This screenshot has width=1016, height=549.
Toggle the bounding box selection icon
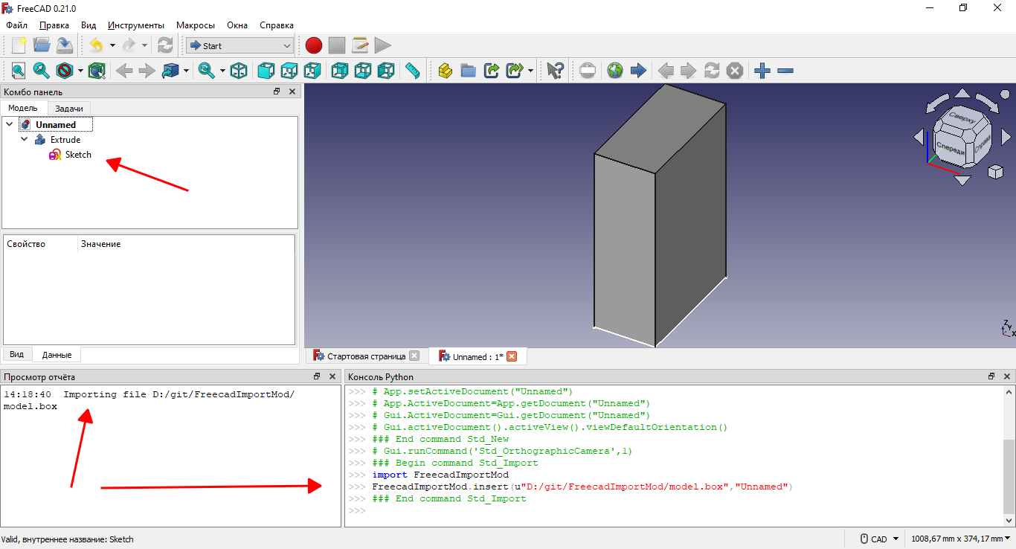(x=97, y=71)
